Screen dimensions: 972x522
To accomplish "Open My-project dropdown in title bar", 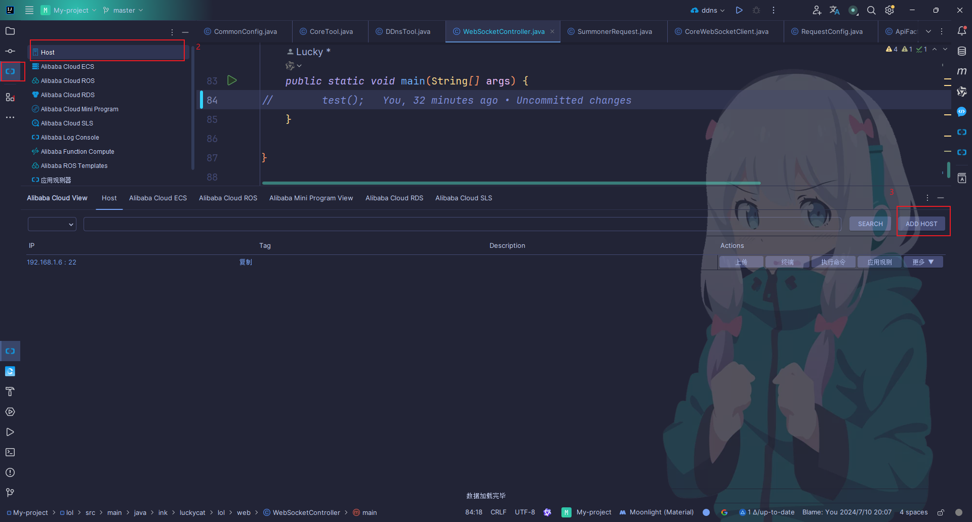I will point(69,10).
